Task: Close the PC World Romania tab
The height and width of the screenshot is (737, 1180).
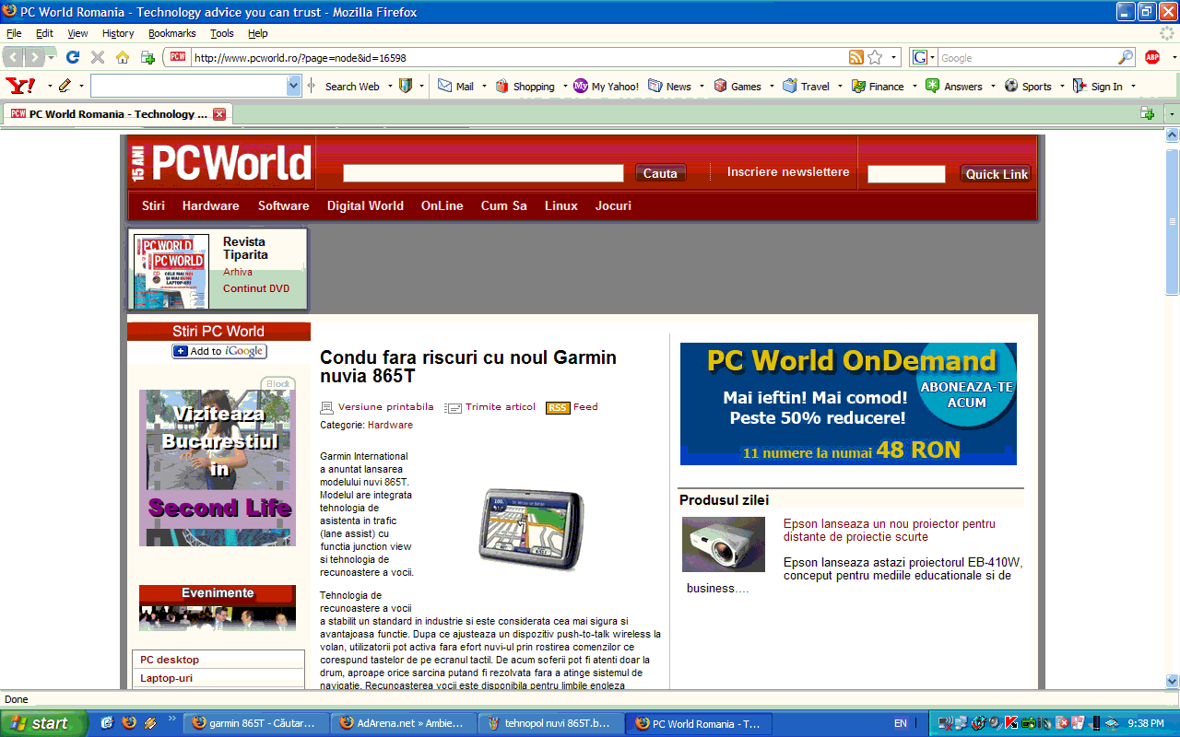Action: (x=219, y=114)
